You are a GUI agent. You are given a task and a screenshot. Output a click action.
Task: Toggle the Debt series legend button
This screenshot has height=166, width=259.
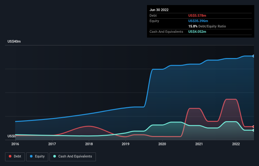click(x=15, y=157)
